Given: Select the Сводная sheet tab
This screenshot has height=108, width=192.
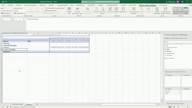Looking at the screenshot, I should 29,104.
